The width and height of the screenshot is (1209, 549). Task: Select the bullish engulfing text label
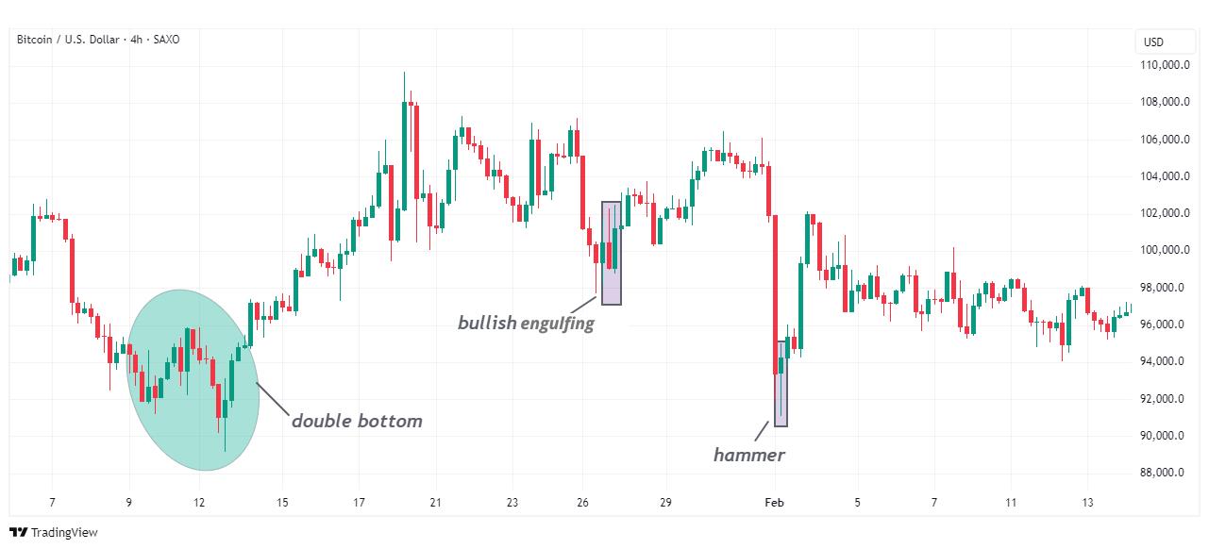pos(526,324)
